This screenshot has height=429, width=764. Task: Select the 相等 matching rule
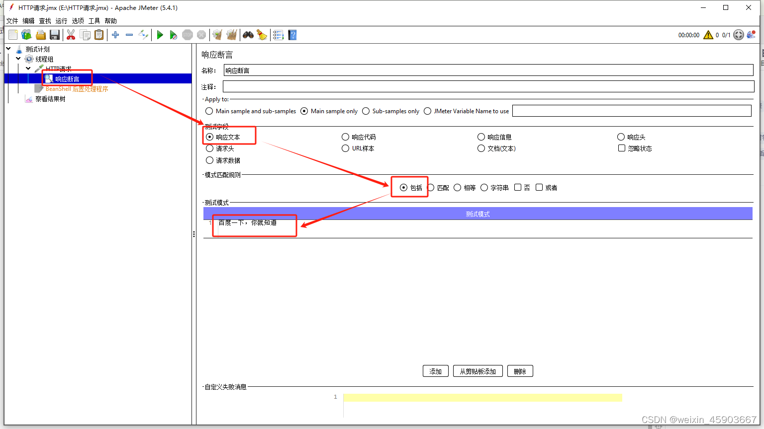coord(465,188)
